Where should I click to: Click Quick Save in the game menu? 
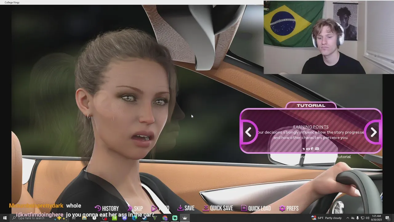click(218, 208)
